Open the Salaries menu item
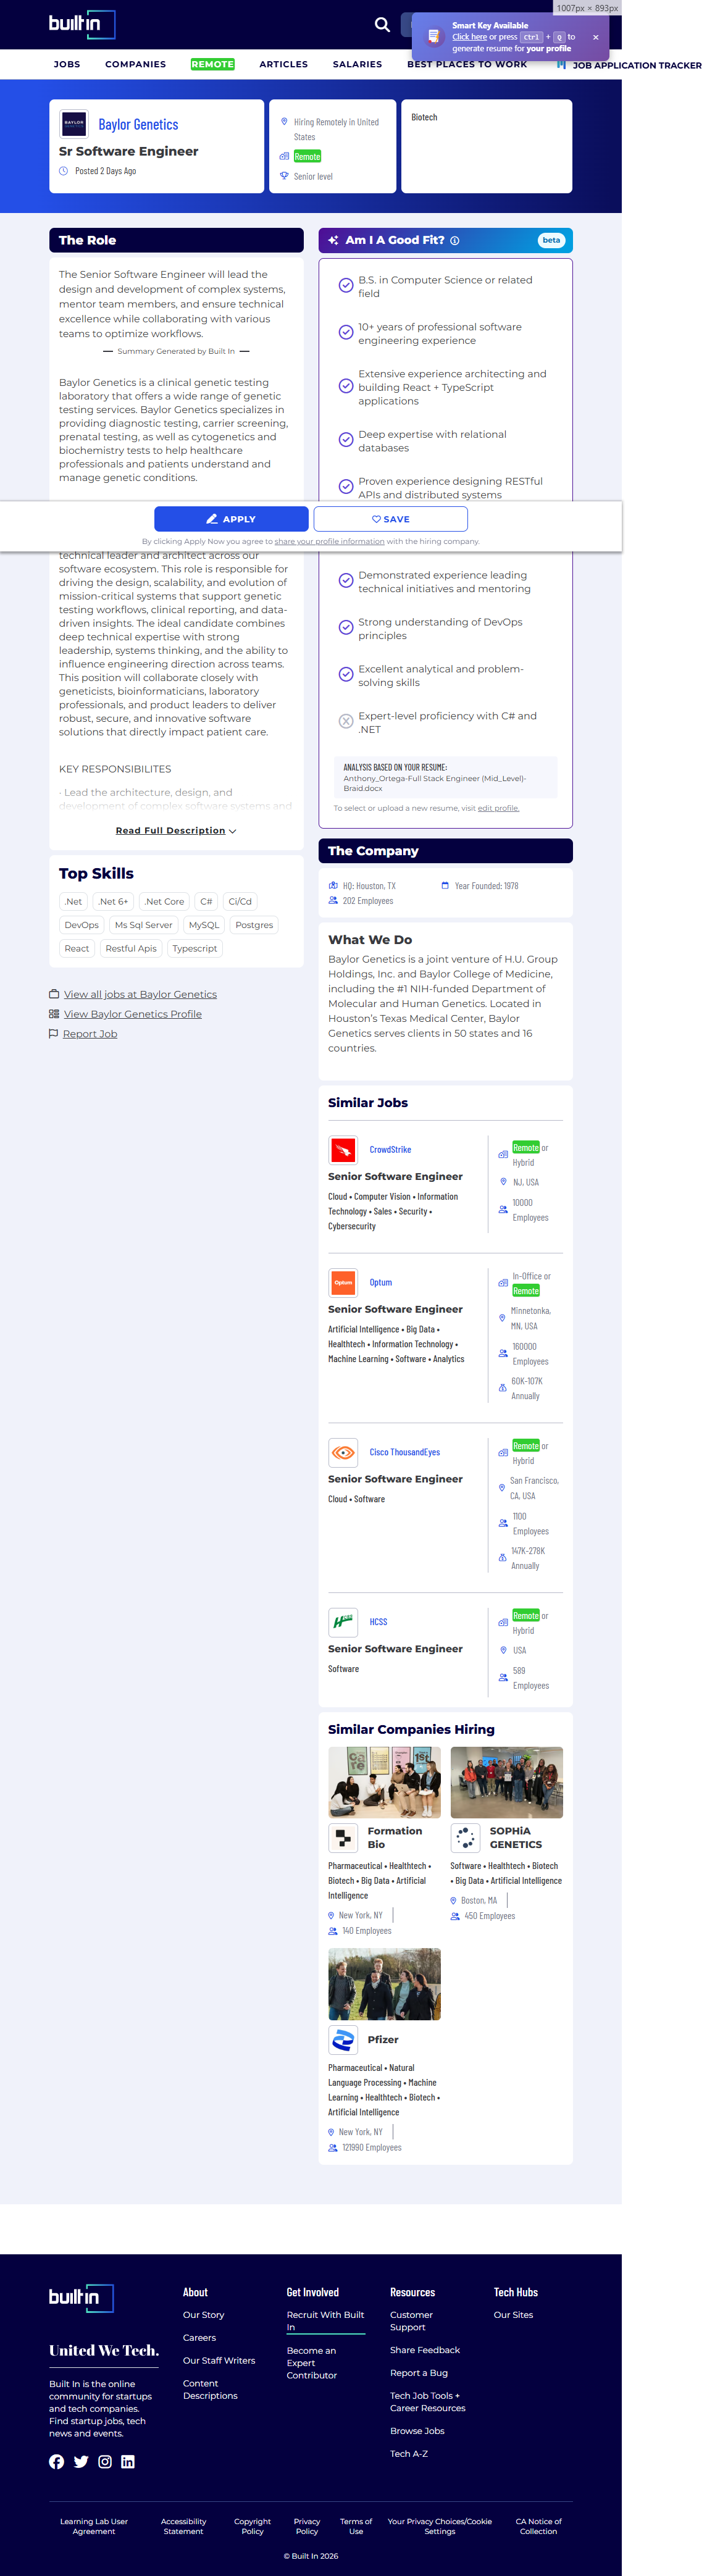Screen dimensions: 707x2576 pos(357,64)
